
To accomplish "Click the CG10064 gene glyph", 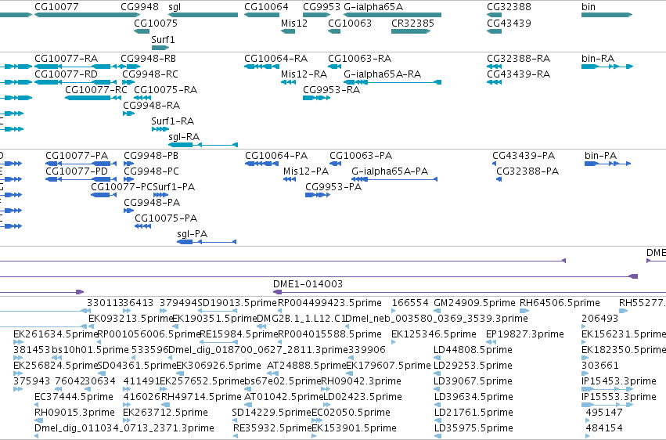I will pos(261,15).
